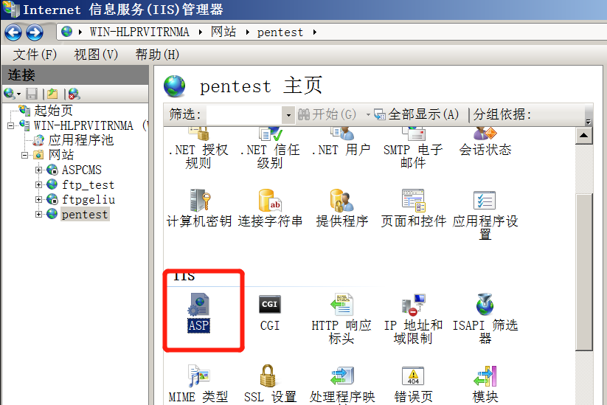The image size is (607, 405).
Task: Open breadcrumb arrow after pentest
Action: click(315, 32)
